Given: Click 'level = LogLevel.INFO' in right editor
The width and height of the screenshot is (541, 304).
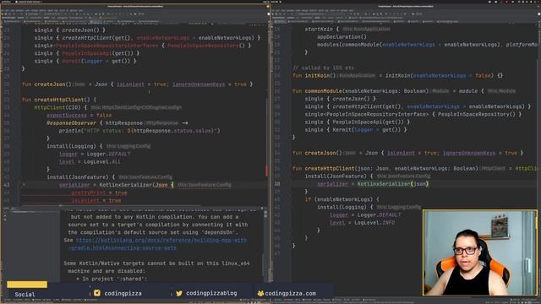Looking at the screenshot, I should [x=363, y=223].
